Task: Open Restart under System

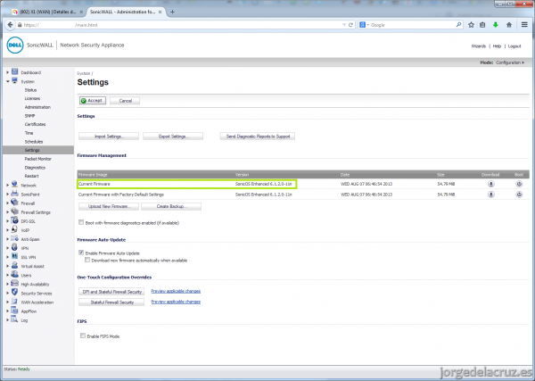Action: point(31,176)
